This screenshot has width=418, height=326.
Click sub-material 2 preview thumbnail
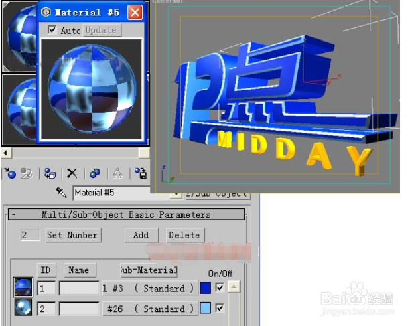23,307
